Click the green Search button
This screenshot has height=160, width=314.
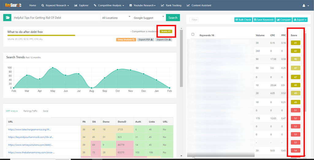coord(173,18)
